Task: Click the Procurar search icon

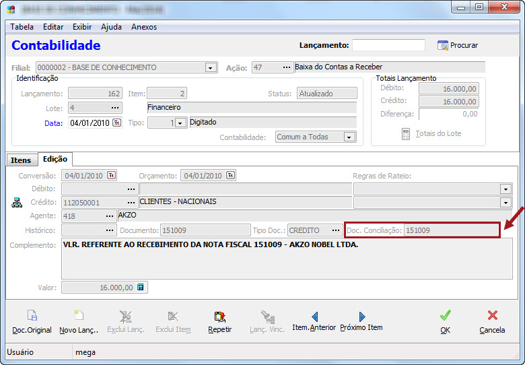Action: (443, 45)
